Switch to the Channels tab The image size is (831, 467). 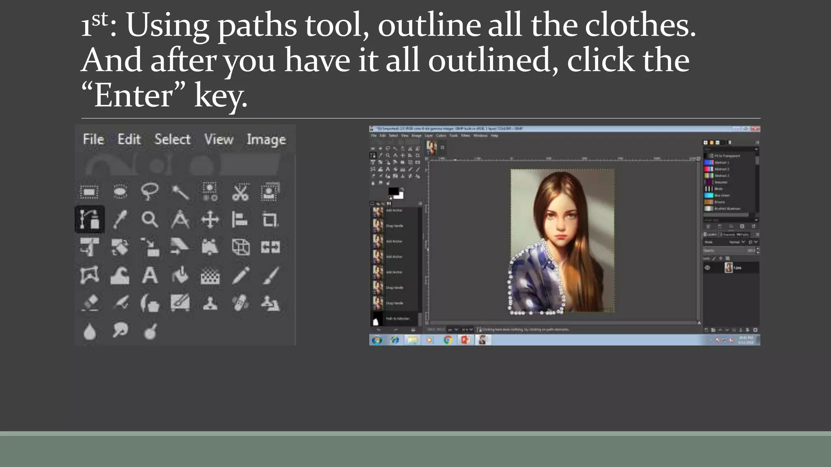coord(728,235)
